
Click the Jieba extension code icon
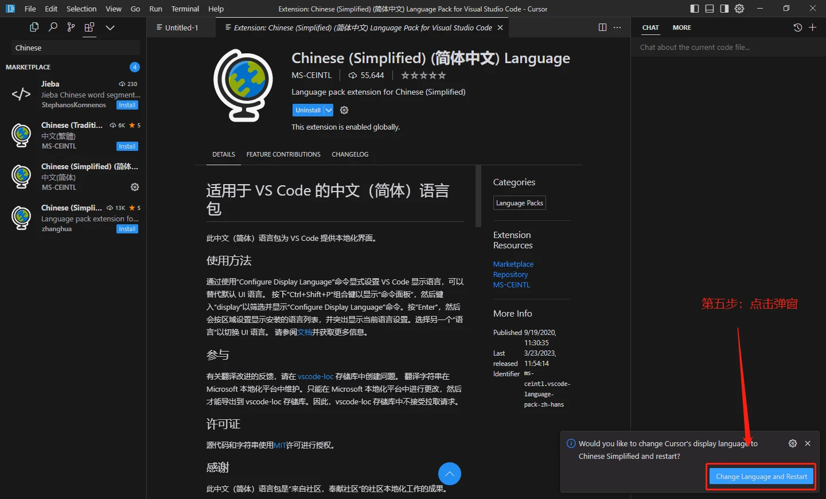[21, 94]
